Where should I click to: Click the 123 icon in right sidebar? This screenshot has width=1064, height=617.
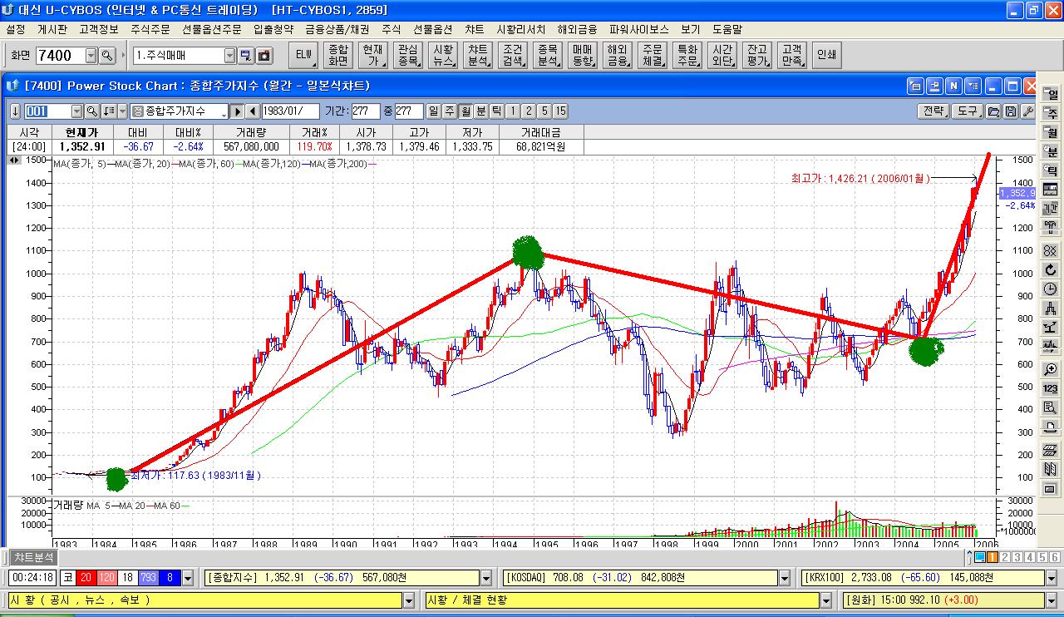pos(1050,388)
